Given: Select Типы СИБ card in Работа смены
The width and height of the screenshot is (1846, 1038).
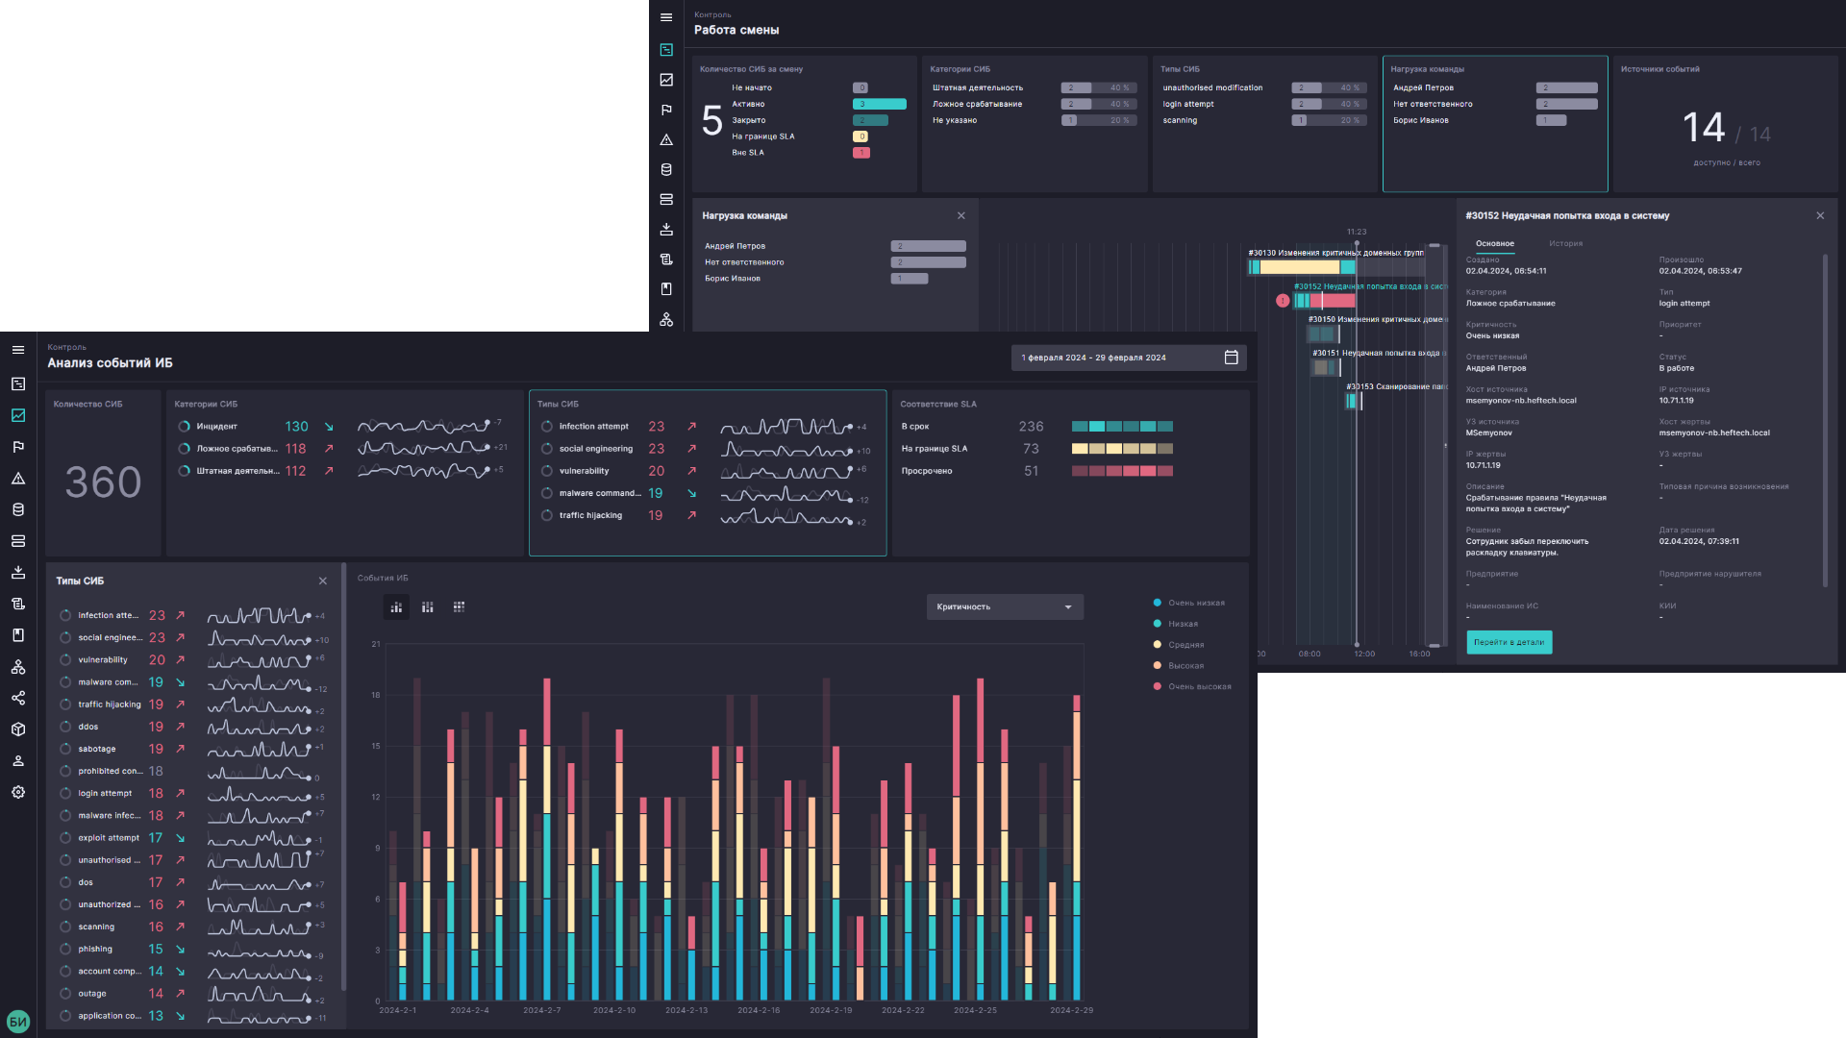Looking at the screenshot, I should point(1264,124).
